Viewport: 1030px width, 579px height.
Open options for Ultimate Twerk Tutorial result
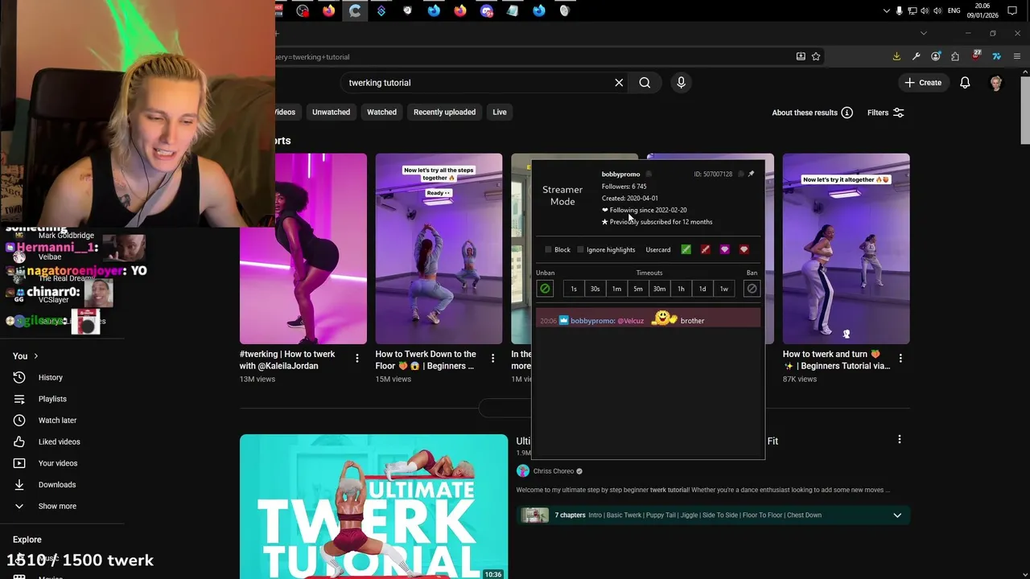click(x=900, y=439)
